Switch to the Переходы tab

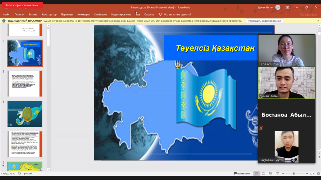click(67, 14)
